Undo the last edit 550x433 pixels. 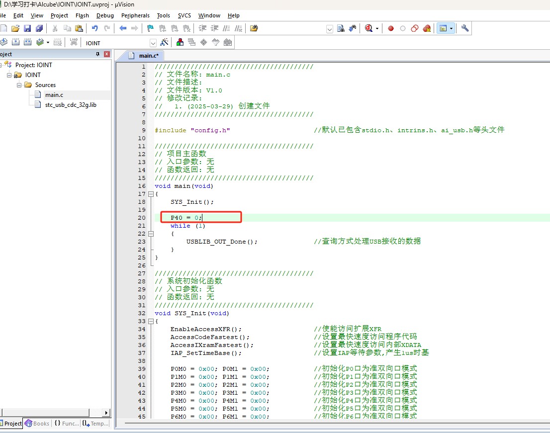[x=94, y=28]
